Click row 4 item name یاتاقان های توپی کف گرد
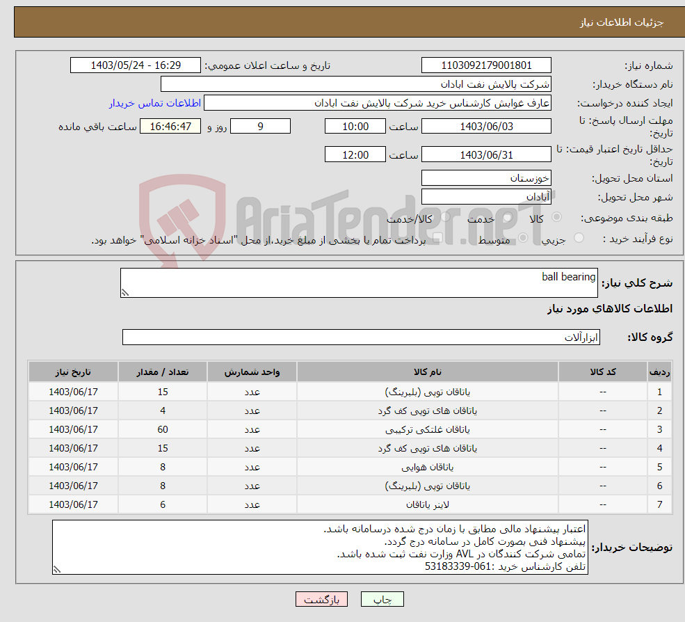 pyautogui.click(x=427, y=448)
